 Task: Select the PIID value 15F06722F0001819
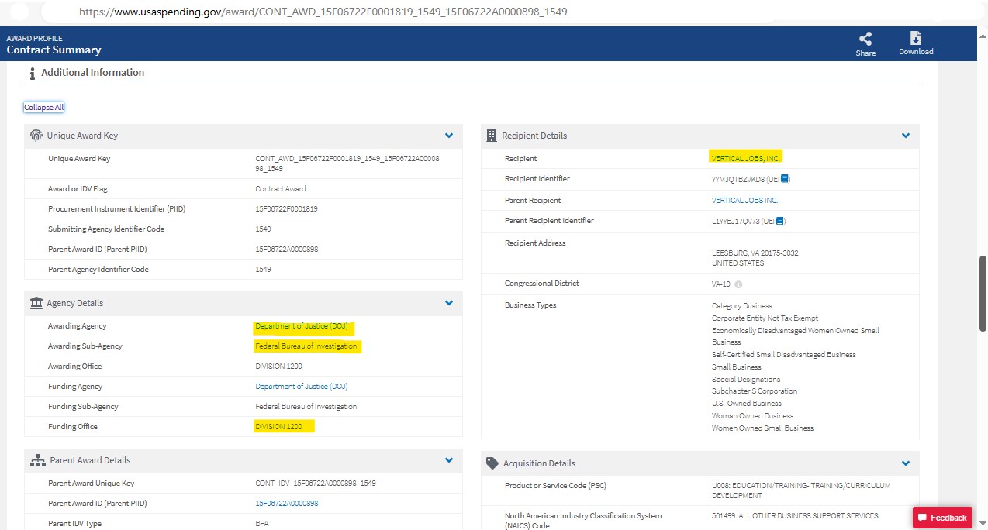tap(286, 209)
